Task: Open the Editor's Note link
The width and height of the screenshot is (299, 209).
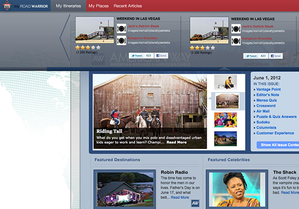Action: coord(268,95)
